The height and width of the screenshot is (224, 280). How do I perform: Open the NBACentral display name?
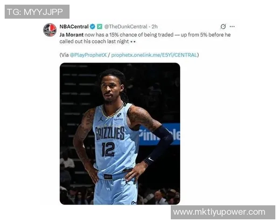tap(74, 27)
